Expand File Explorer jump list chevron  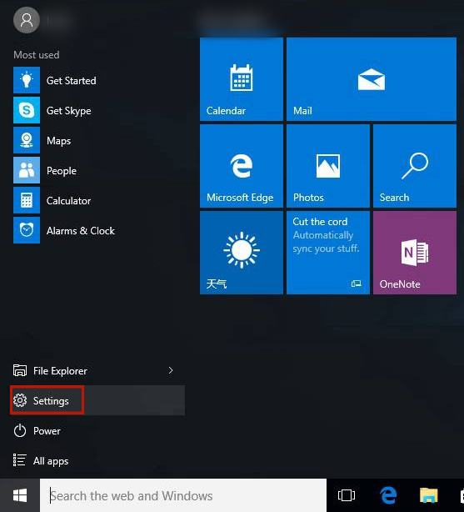tap(170, 370)
